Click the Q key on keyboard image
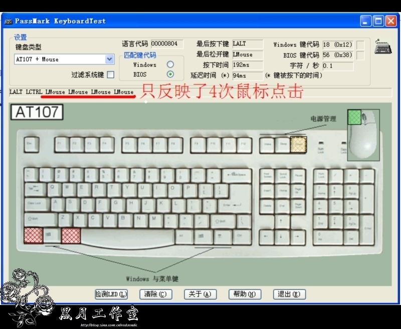 click(x=54, y=190)
